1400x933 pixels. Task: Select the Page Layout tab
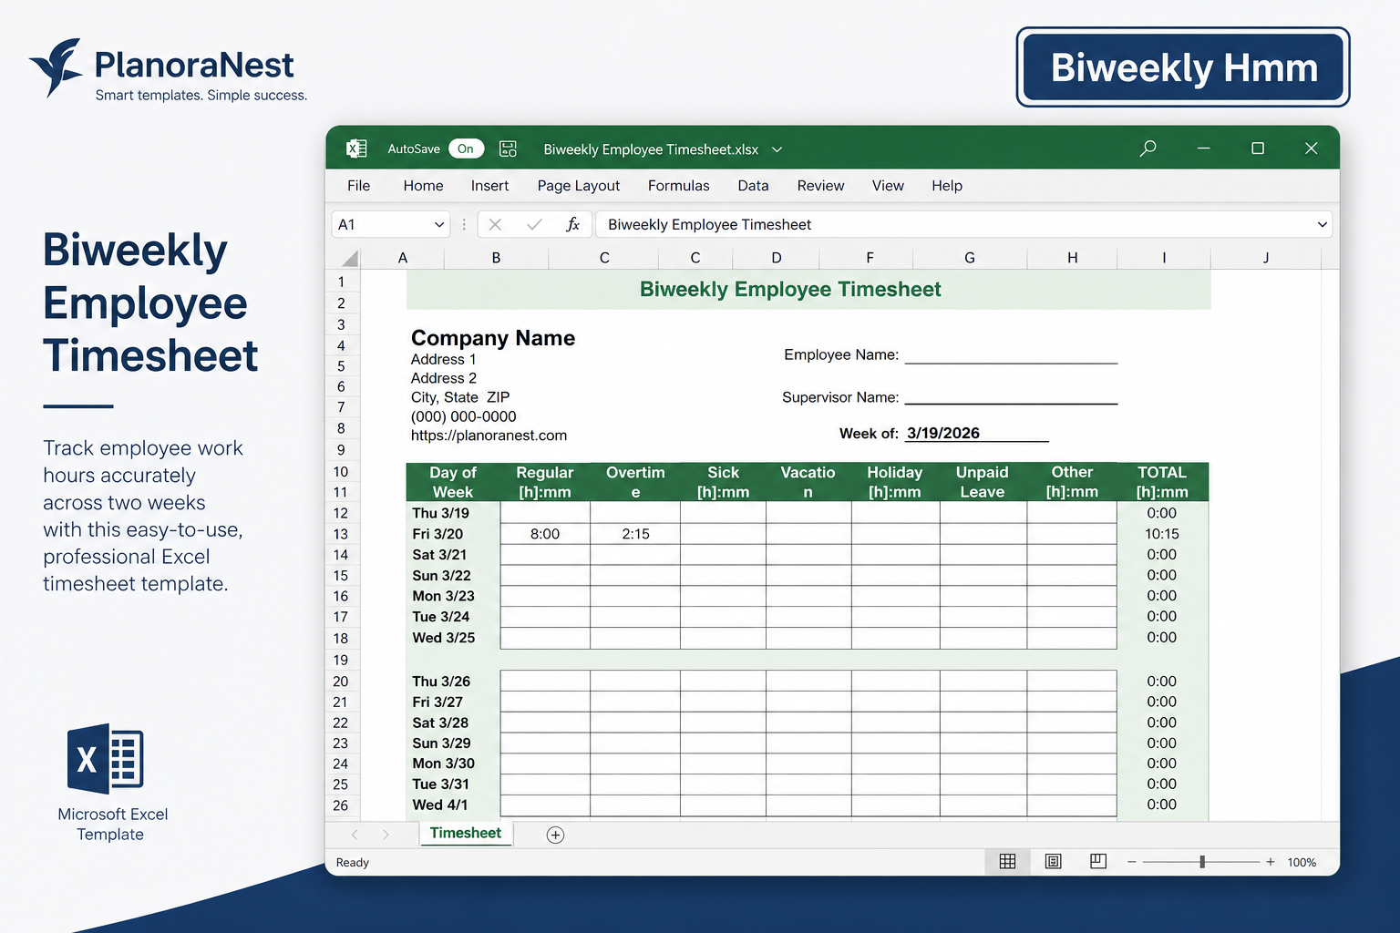pyautogui.click(x=579, y=186)
